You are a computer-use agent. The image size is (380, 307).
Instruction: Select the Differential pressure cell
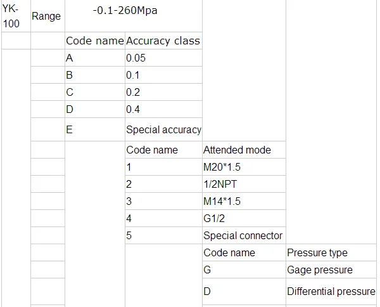331,291
